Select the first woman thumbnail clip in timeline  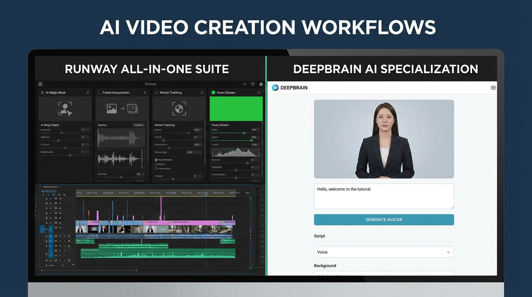pyautogui.click(x=81, y=229)
